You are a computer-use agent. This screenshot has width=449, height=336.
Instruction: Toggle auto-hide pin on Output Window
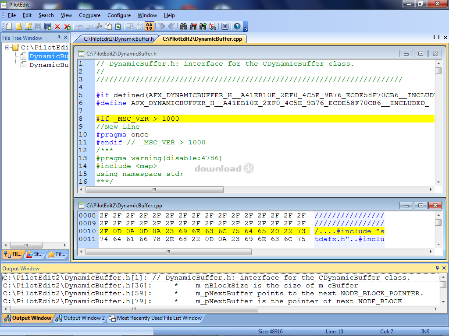click(437, 268)
